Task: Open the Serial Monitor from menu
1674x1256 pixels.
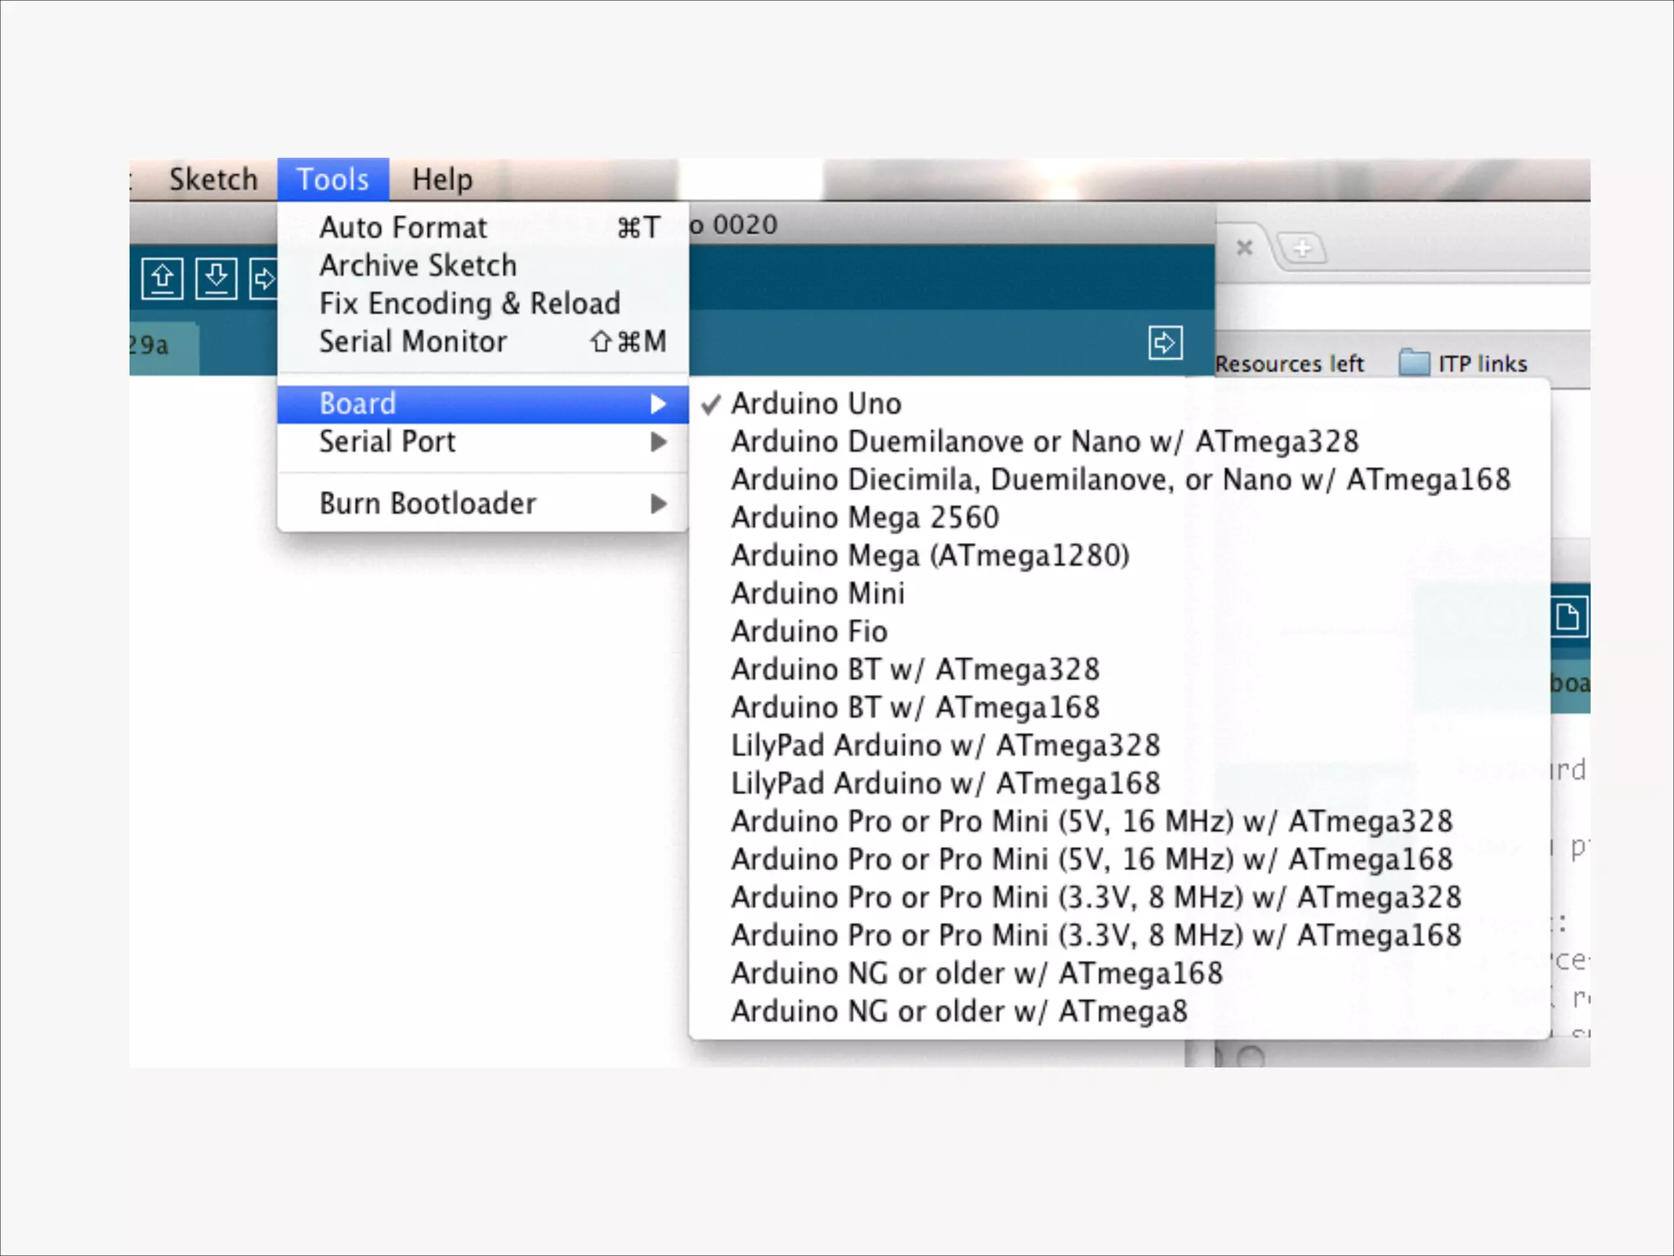Action: [413, 342]
